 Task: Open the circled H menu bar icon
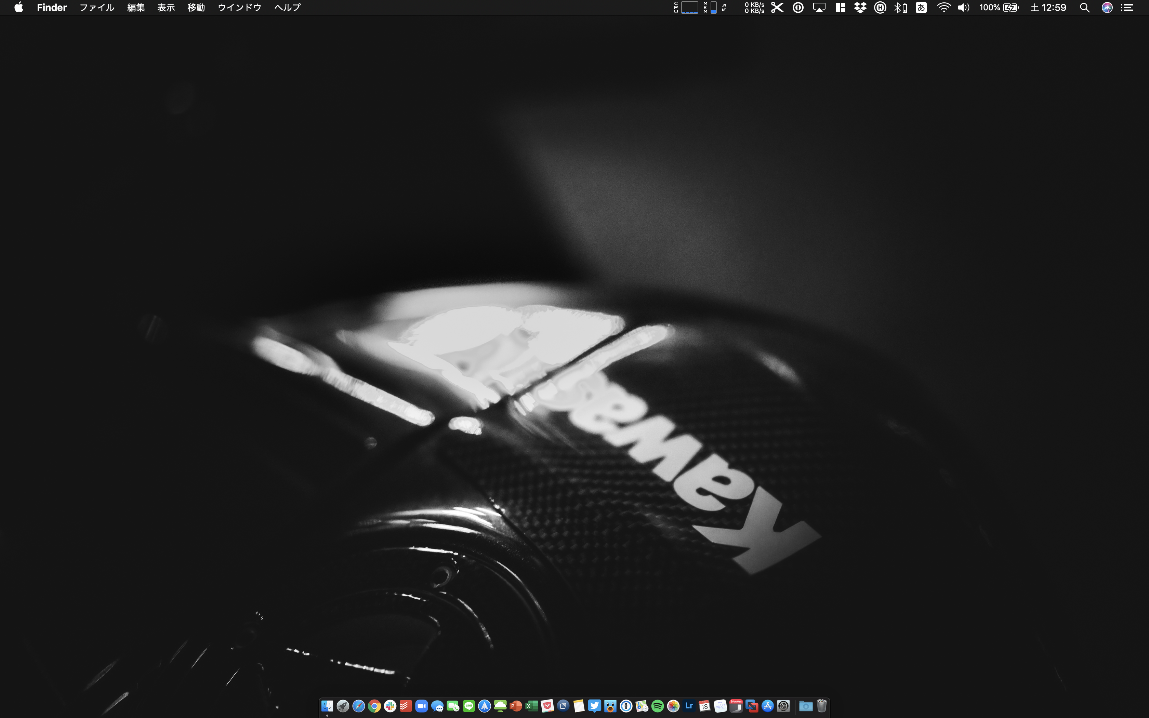click(880, 8)
